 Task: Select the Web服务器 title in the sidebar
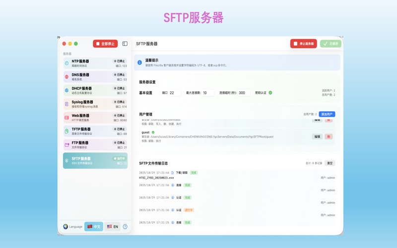click(80, 116)
